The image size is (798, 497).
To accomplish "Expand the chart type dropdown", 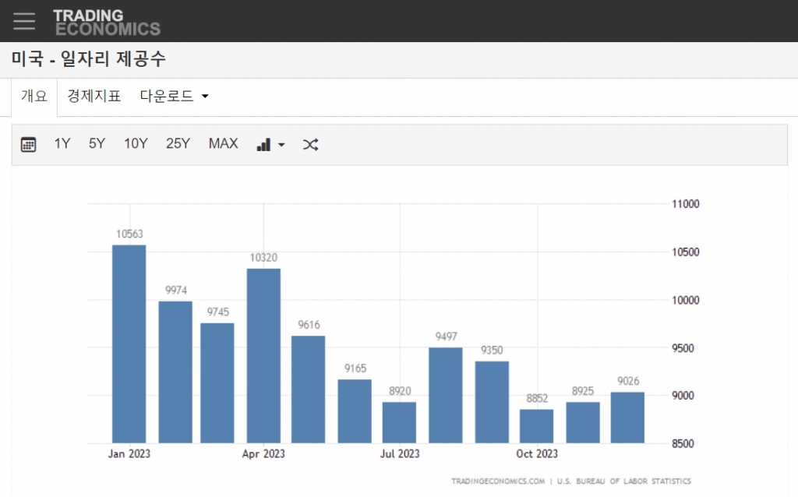I will coord(270,144).
